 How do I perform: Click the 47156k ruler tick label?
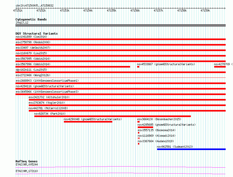point(135,10)
